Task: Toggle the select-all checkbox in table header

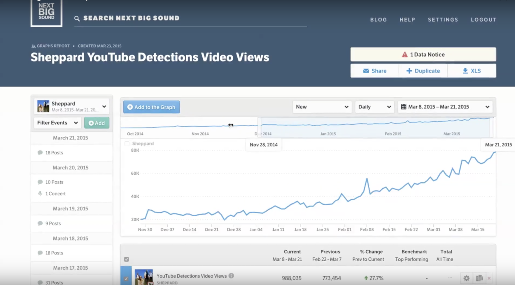Action: (127, 259)
